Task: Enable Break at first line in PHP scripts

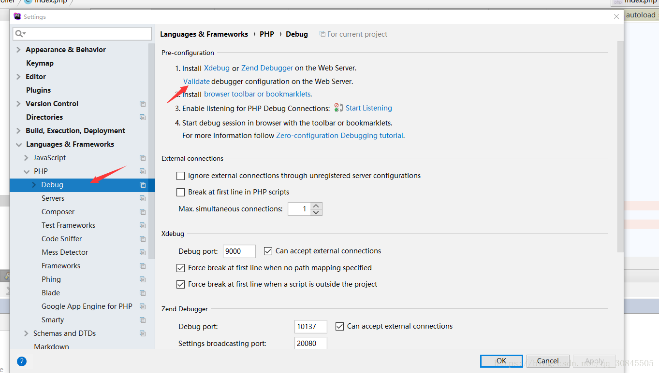Action: click(x=180, y=192)
